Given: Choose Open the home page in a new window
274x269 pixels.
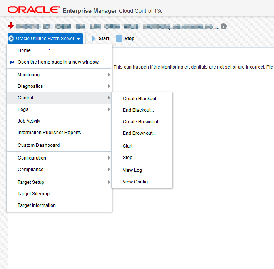Looking at the screenshot, I should click(x=59, y=62).
